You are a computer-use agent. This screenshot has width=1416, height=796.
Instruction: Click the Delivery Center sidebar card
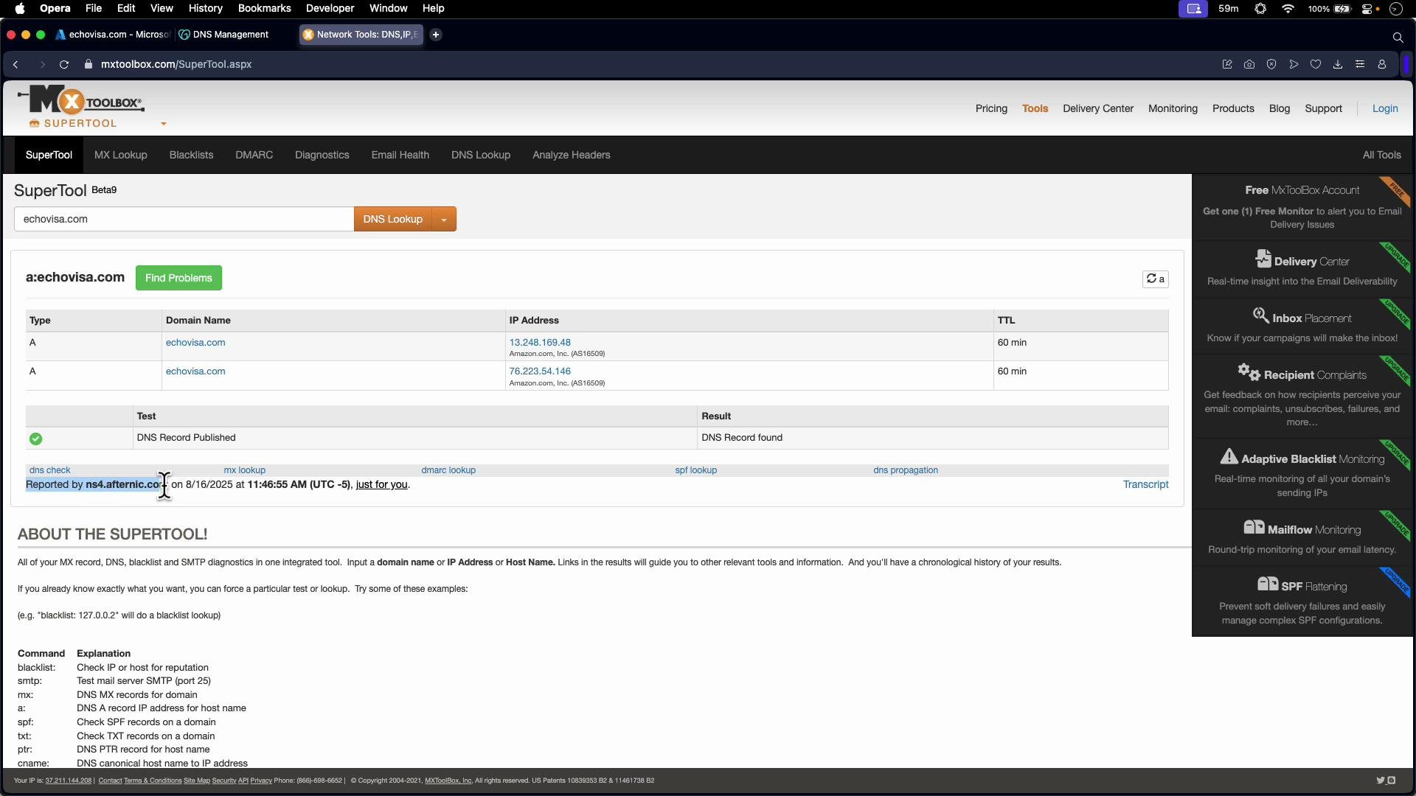point(1302,270)
